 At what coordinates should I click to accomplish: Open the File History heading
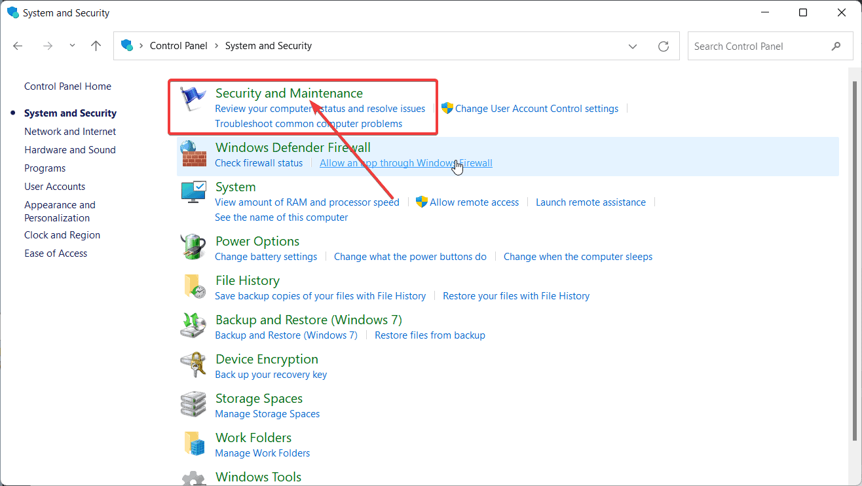[248, 280]
